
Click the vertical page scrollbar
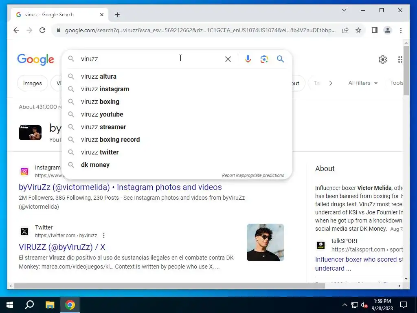[406, 71]
